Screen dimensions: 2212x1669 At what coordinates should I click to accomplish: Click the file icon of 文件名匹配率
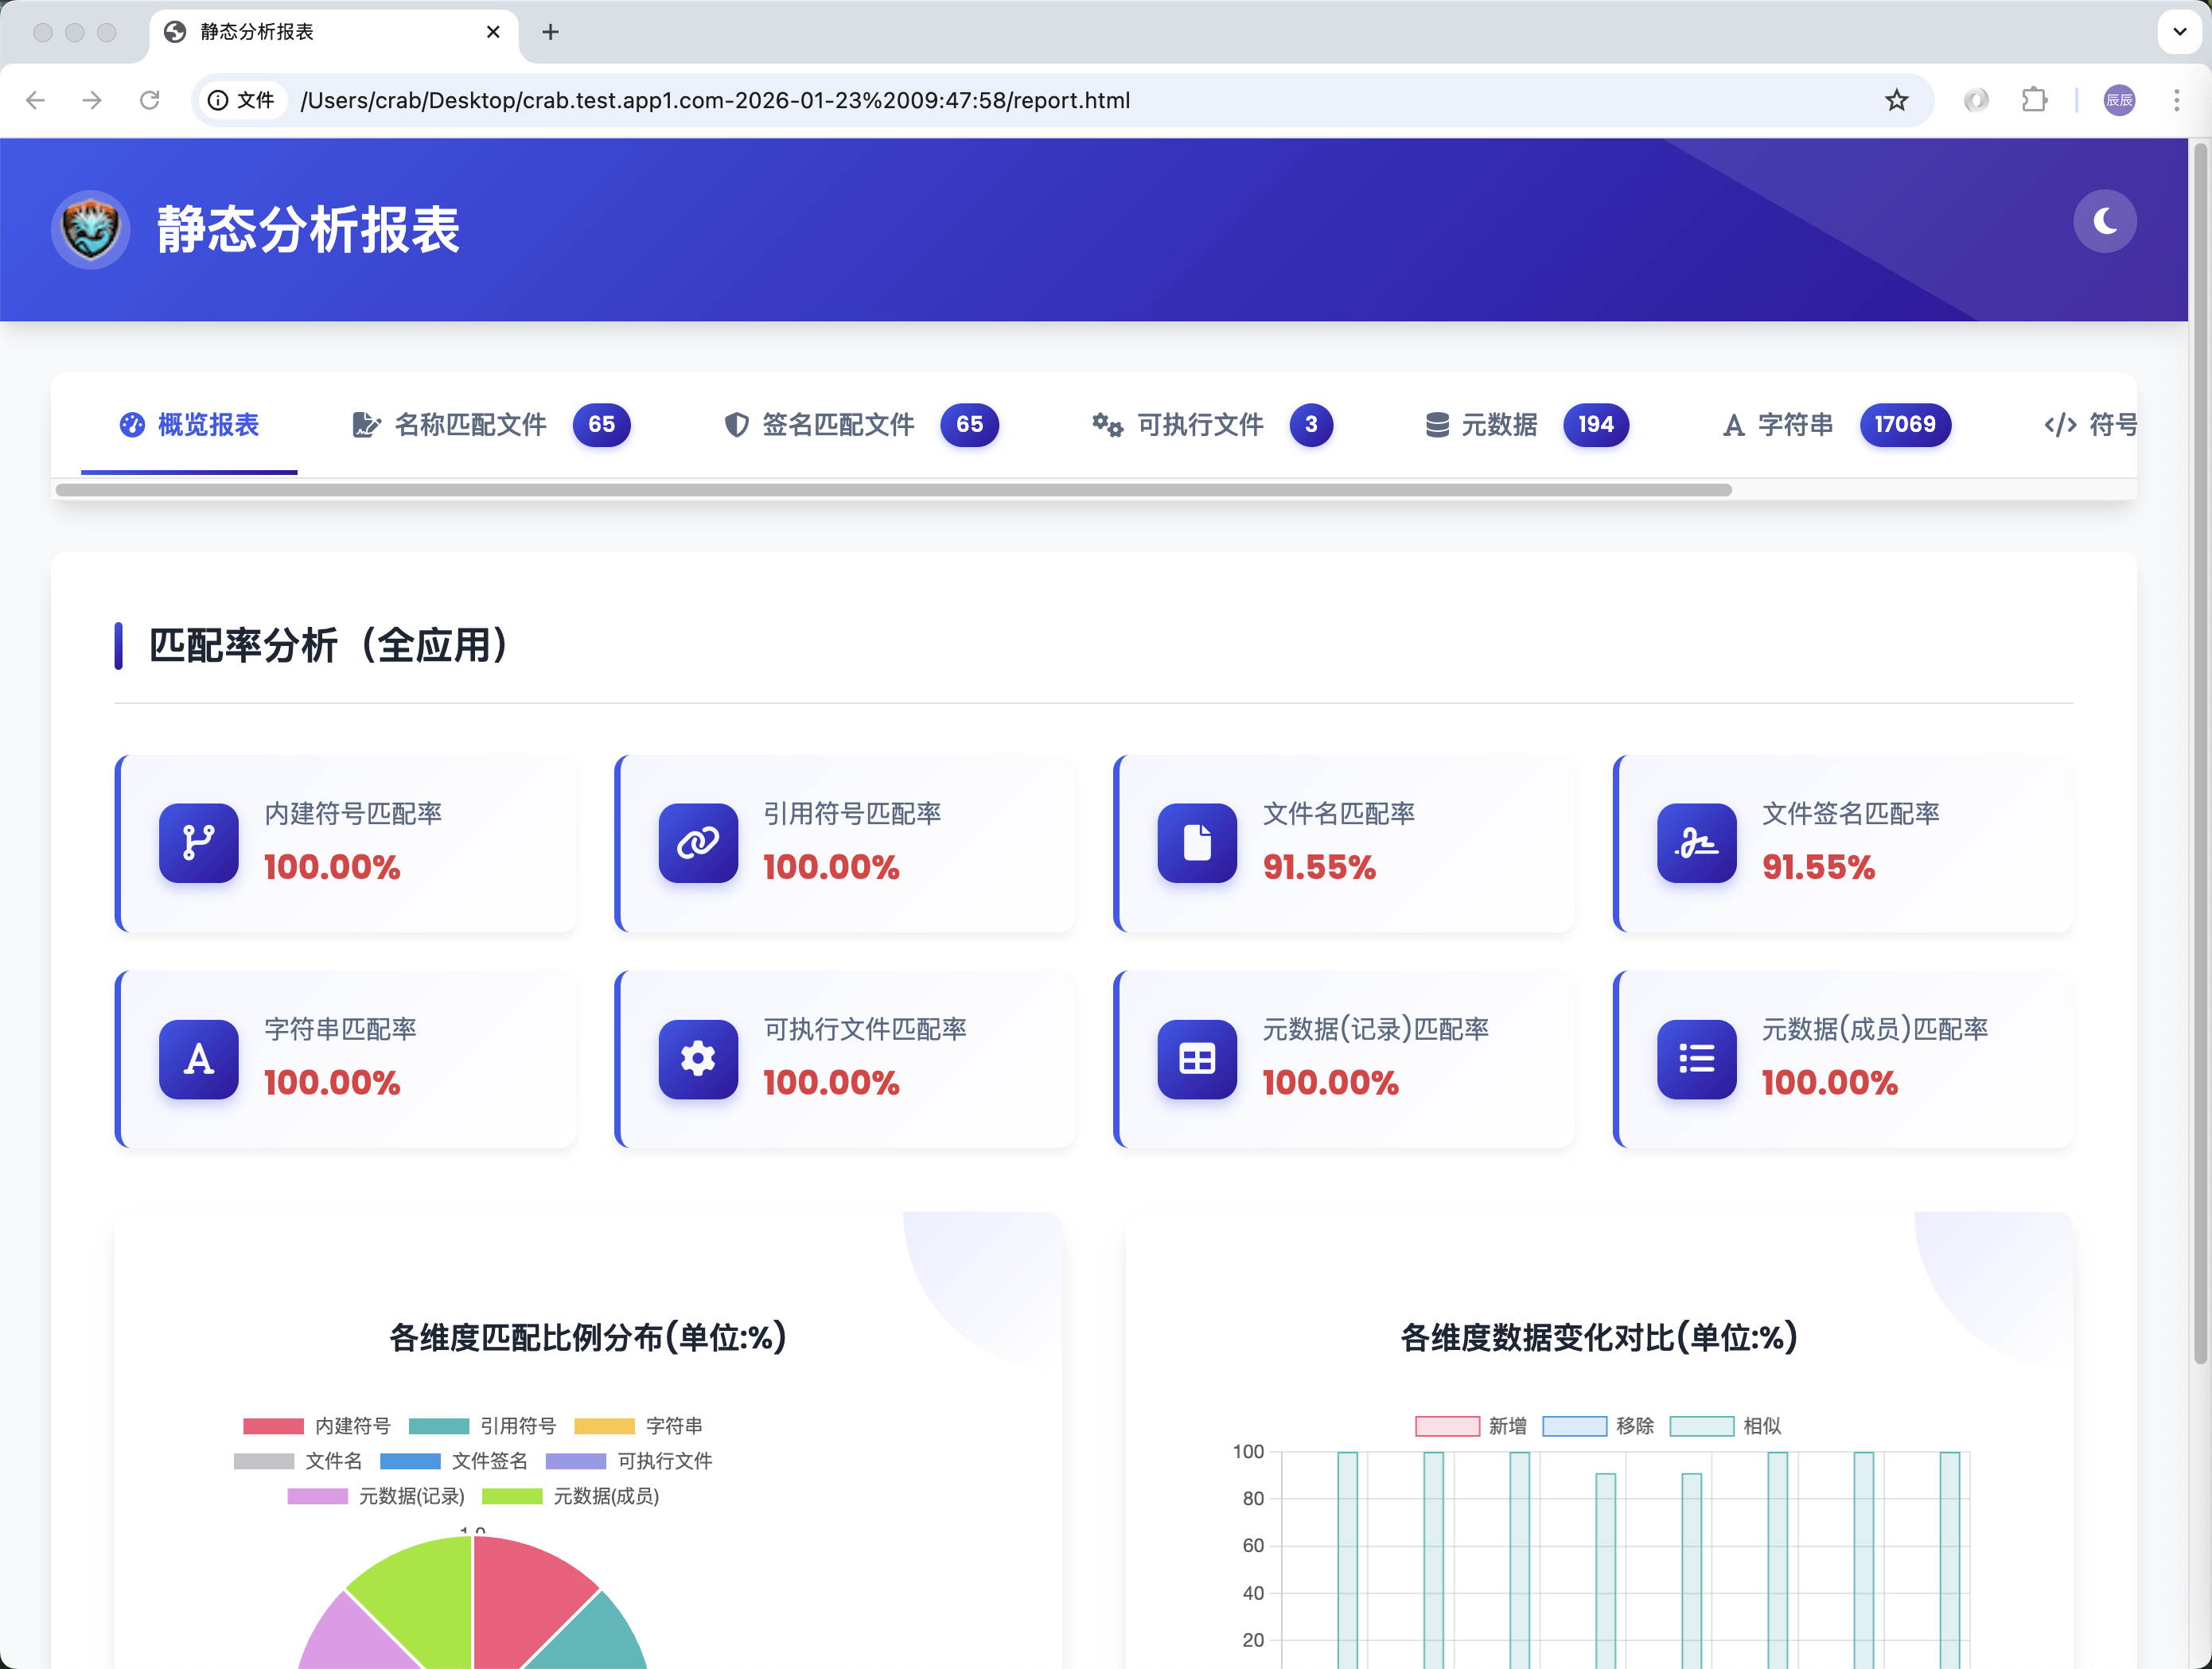tap(1197, 843)
